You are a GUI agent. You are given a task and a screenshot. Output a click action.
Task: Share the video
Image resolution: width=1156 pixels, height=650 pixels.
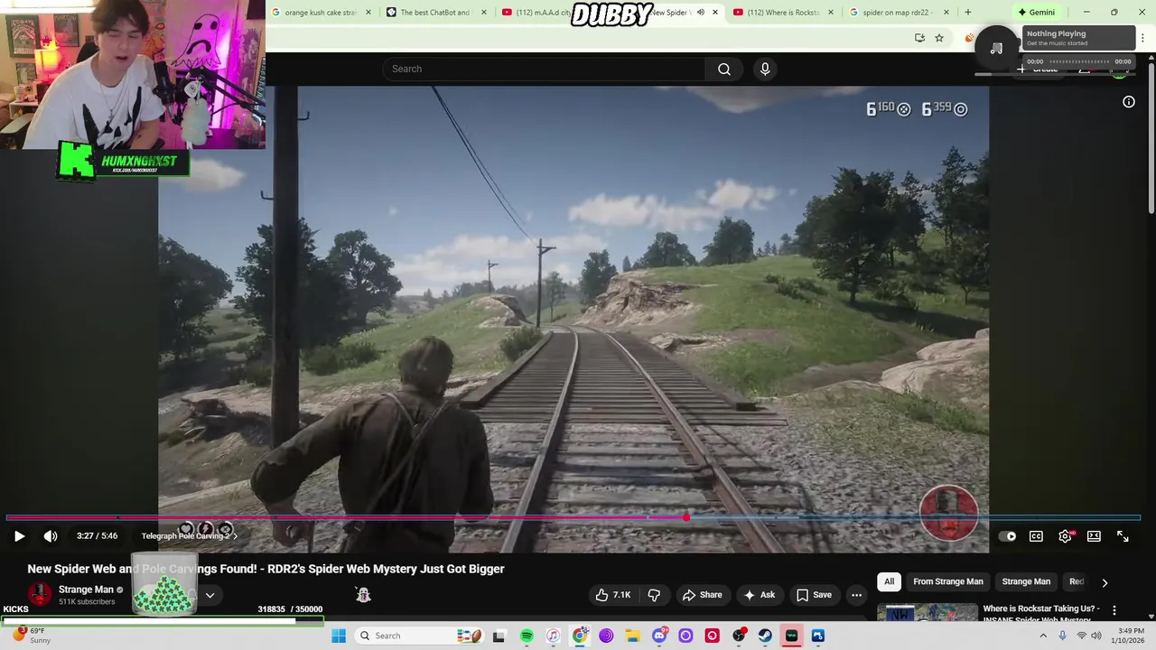point(702,595)
